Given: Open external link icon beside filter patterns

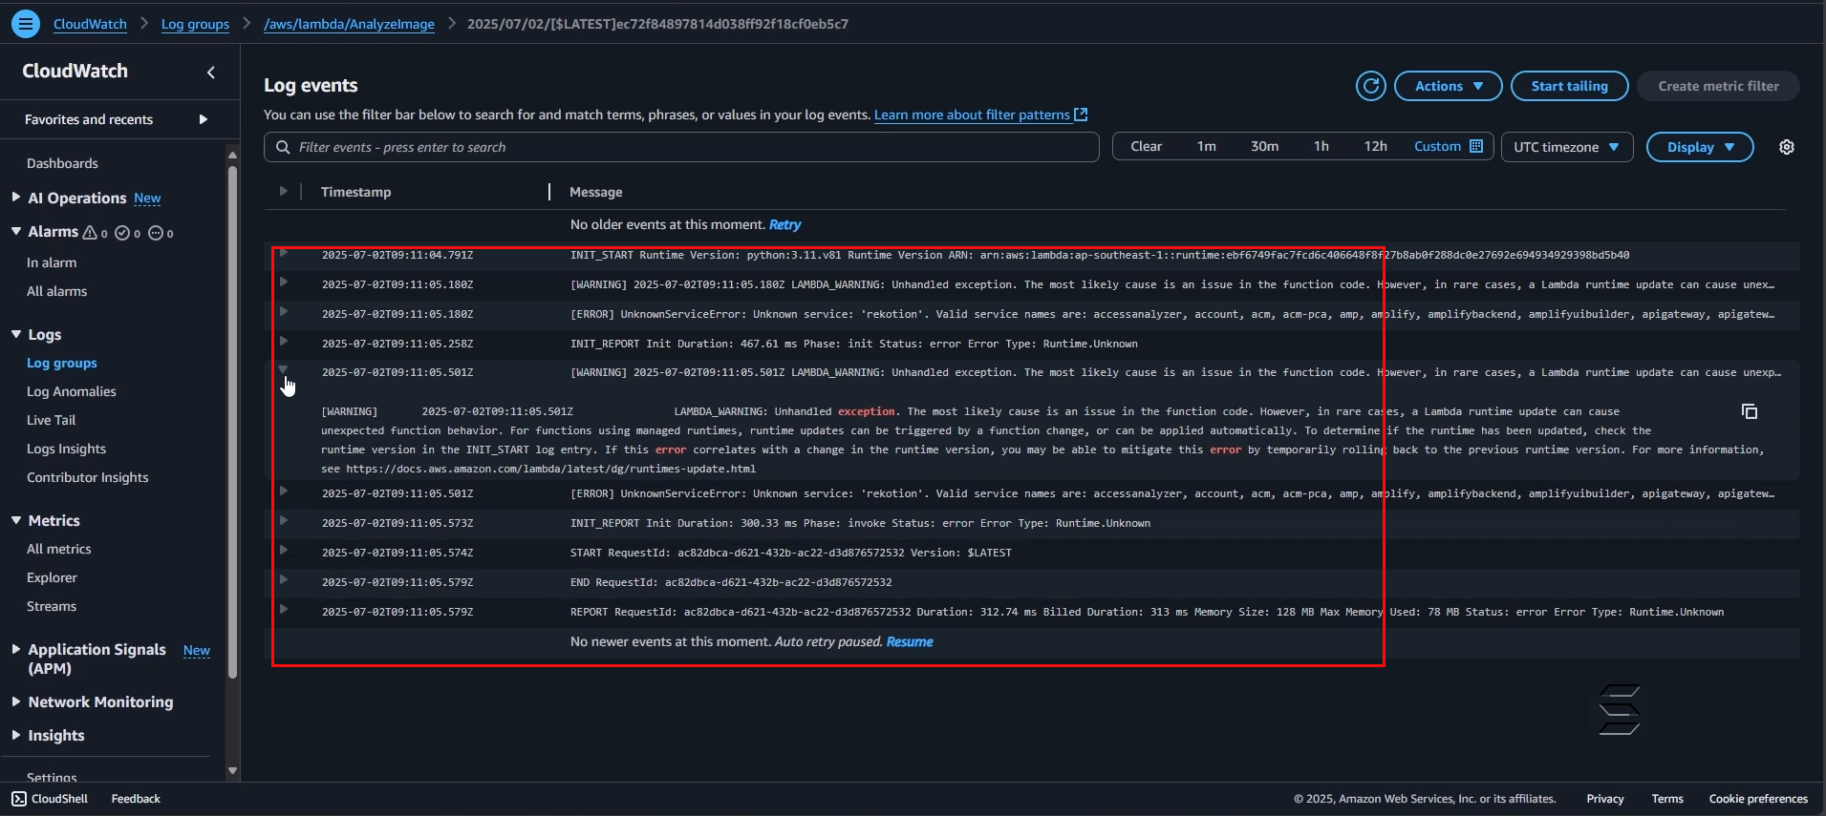Looking at the screenshot, I should coord(1081,115).
